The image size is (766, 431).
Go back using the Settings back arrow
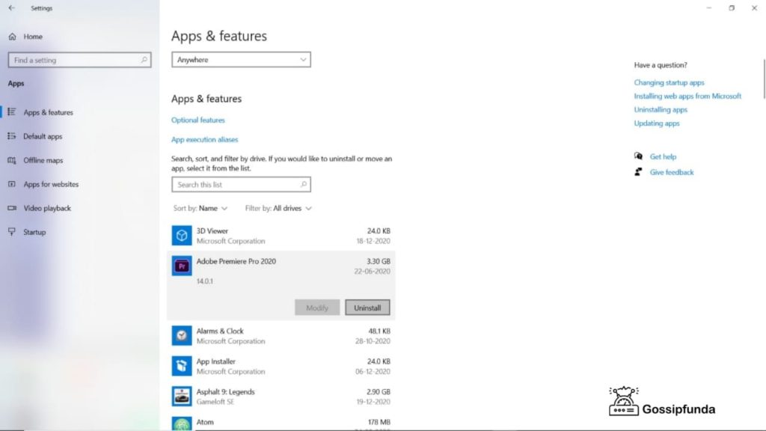pos(12,7)
